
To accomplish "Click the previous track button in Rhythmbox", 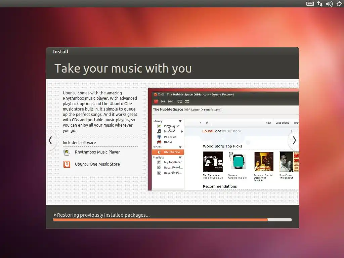I will [x=163, y=101].
